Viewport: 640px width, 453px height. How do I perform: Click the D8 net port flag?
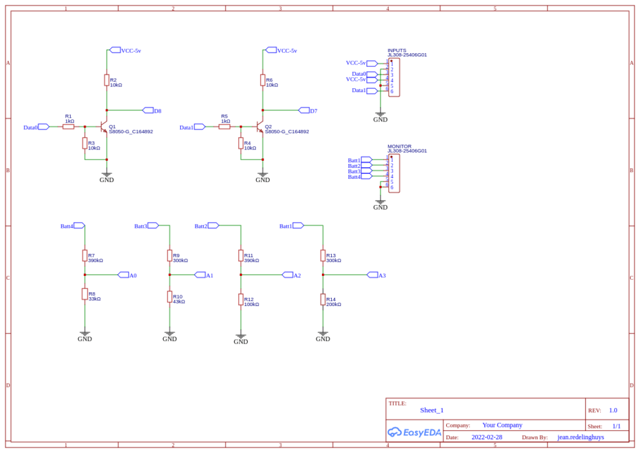tap(149, 111)
